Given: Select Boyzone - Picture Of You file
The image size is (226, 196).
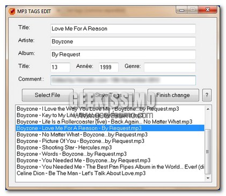Looking at the screenshot, I should pos(110,141).
